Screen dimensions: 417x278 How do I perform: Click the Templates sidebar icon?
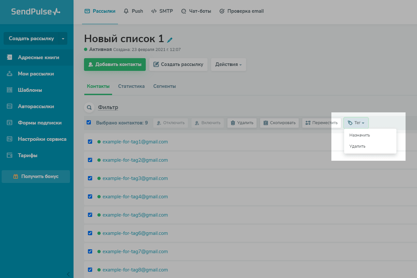click(10, 90)
